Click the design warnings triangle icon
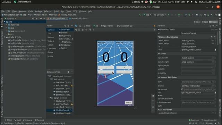222x125 pixels. pyautogui.click(x=154, y=26)
